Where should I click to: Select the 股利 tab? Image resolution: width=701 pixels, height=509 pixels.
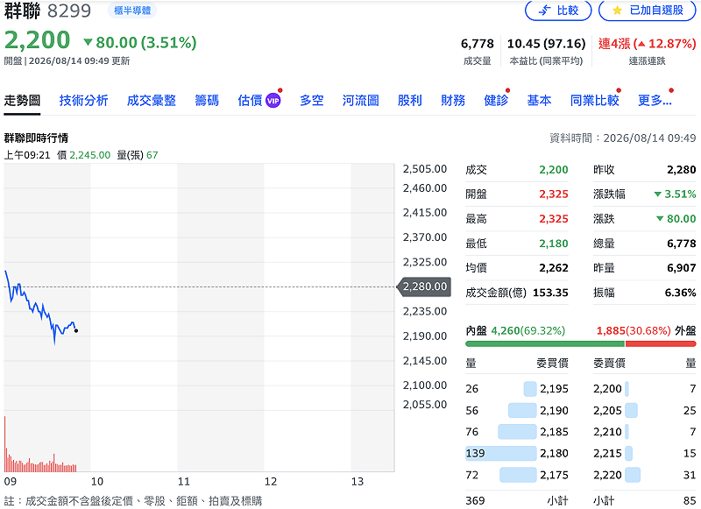pyautogui.click(x=410, y=101)
